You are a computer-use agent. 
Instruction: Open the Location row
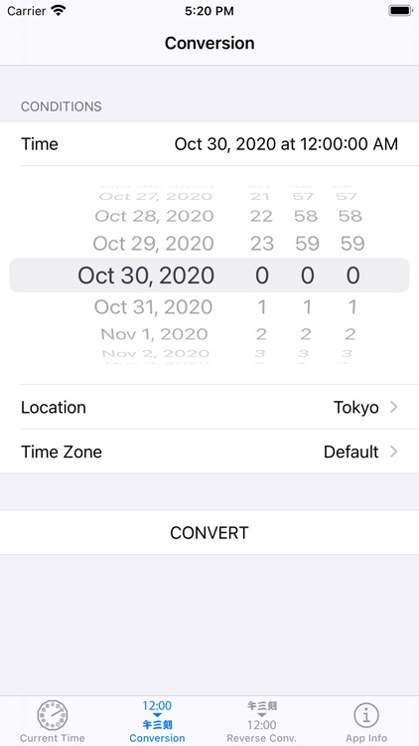point(209,407)
